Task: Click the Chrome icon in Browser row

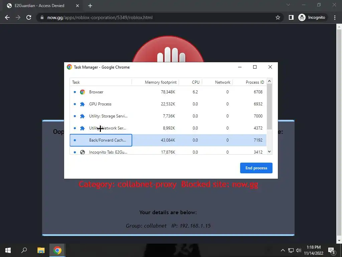Action: coord(82,92)
